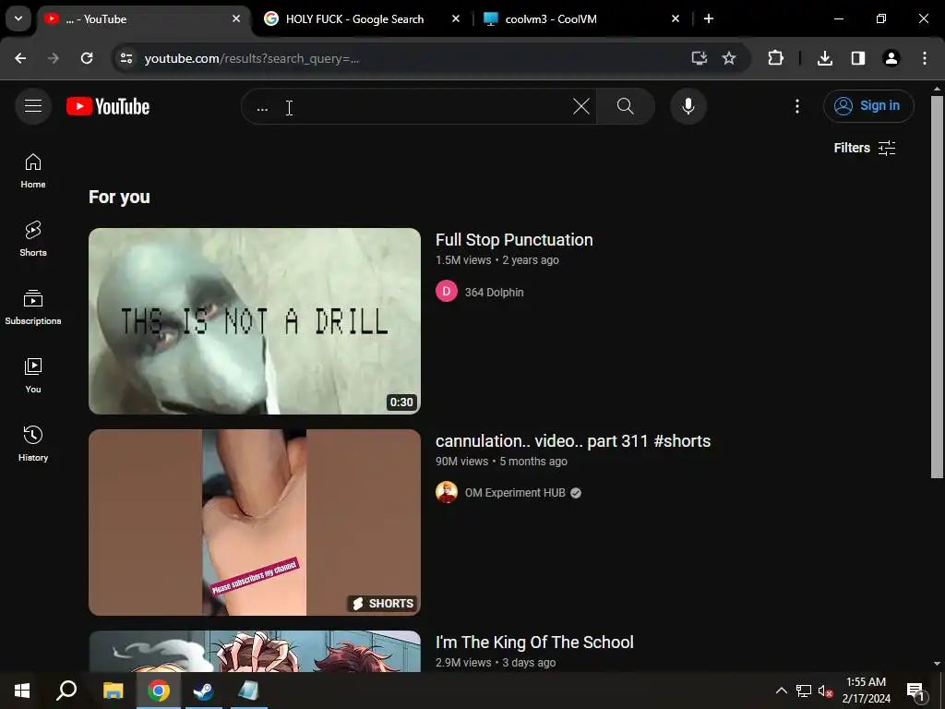Screen dimensions: 945x709
Task: Open Subscriptions in the sidebar
Action: click(x=33, y=307)
